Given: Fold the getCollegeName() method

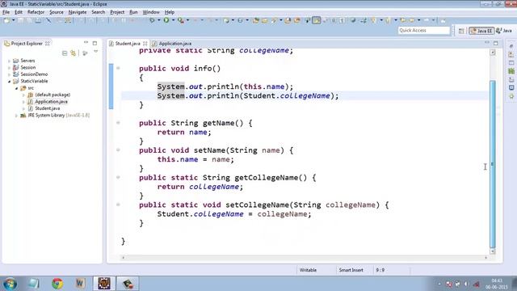Looking at the screenshot, I should click(118, 178).
